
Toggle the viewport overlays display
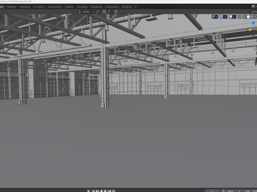click(230, 17)
